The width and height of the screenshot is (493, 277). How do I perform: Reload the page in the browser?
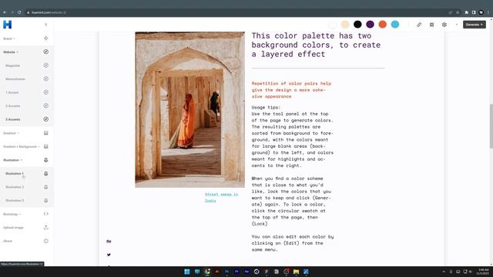point(19,12)
